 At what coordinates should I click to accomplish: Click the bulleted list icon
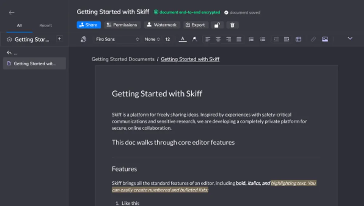point(262,39)
